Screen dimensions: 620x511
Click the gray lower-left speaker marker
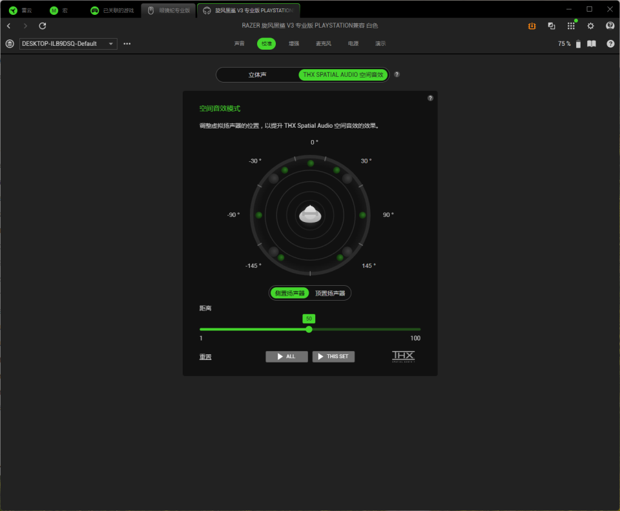click(274, 251)
